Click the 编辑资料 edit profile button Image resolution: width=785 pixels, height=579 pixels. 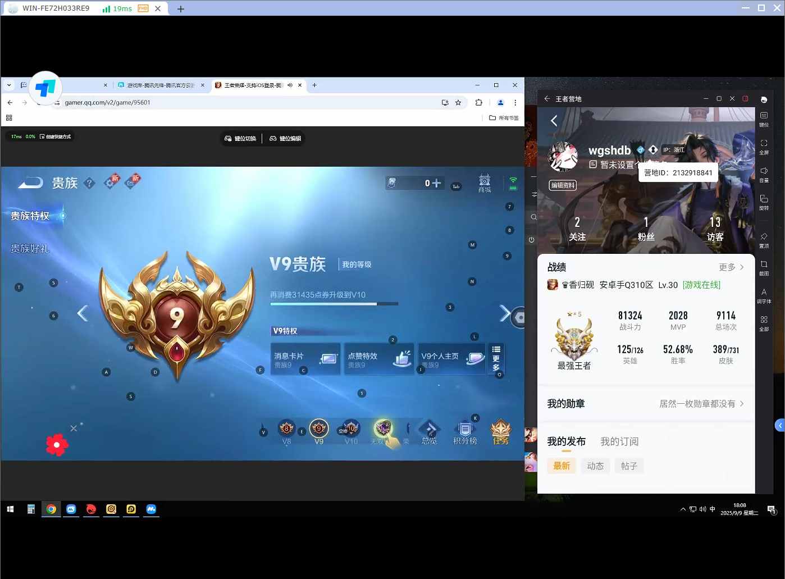(563, 185)
